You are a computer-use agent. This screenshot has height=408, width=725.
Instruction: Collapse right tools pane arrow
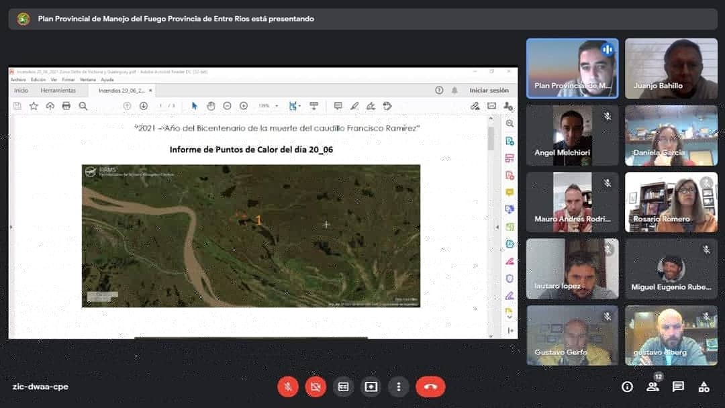tap(497, 227)
